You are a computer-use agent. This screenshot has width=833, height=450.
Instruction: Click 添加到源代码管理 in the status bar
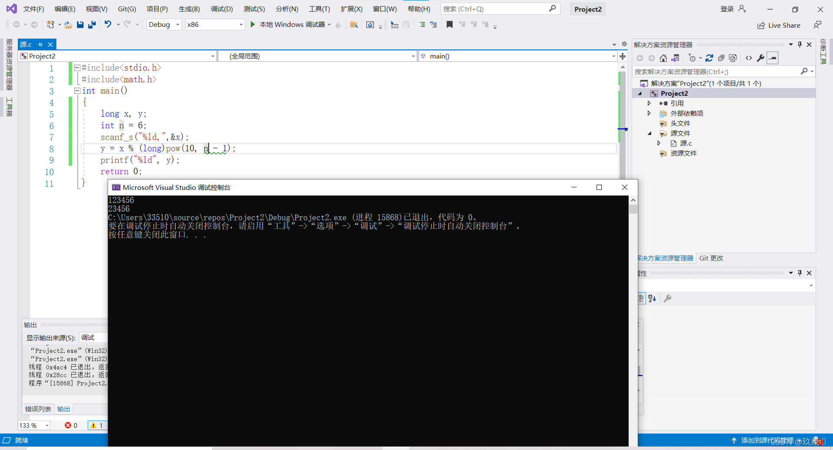tap(767, 440)
